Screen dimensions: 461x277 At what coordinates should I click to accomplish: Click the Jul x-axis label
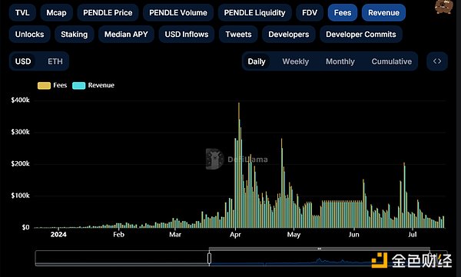412,234
